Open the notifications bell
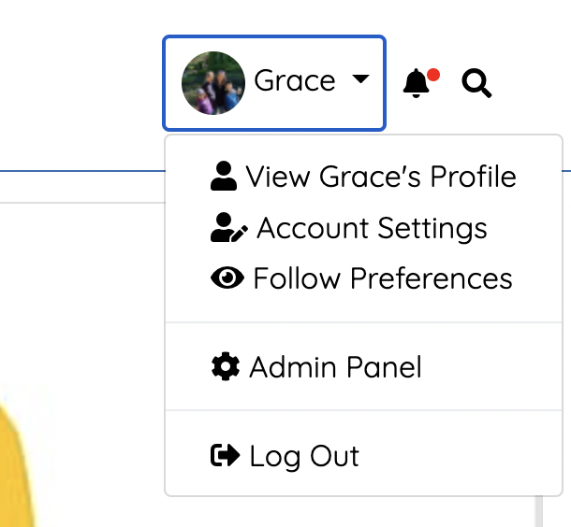The width and height of the screenshot is (571, 527). click(416, 83)
